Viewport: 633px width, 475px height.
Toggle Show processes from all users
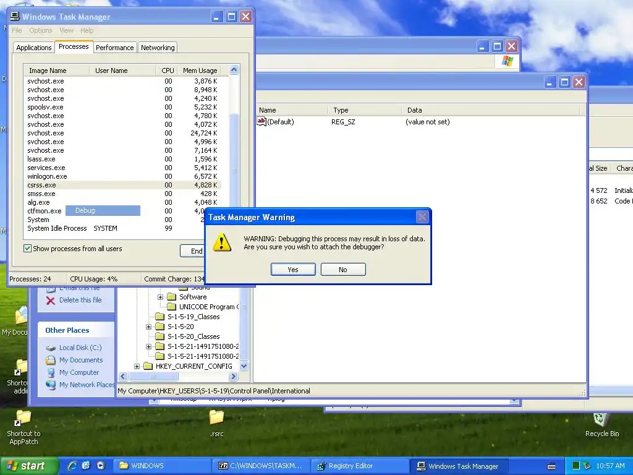pos(27,249)
